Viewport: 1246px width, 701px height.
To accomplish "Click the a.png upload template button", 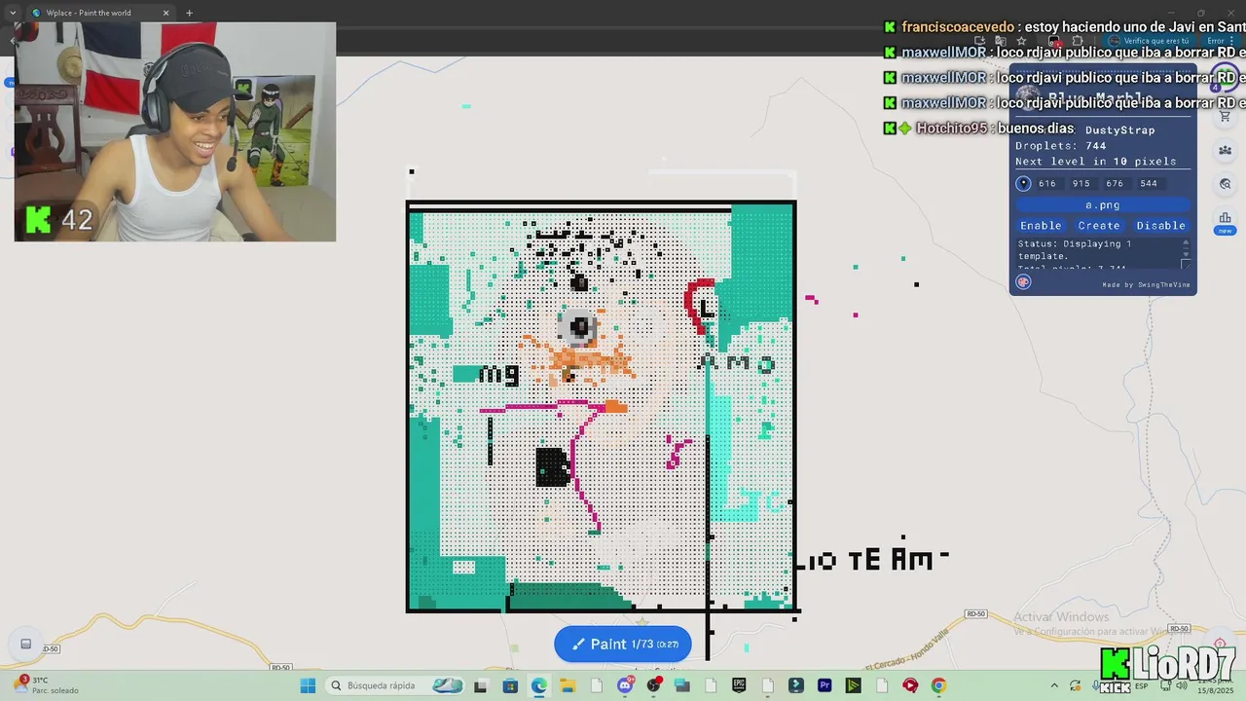I will pyautogui.click(x=1103, y=205).
